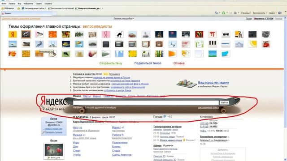
Task: Select the yellow dandelion theme icon
Action: pos(133,54)
